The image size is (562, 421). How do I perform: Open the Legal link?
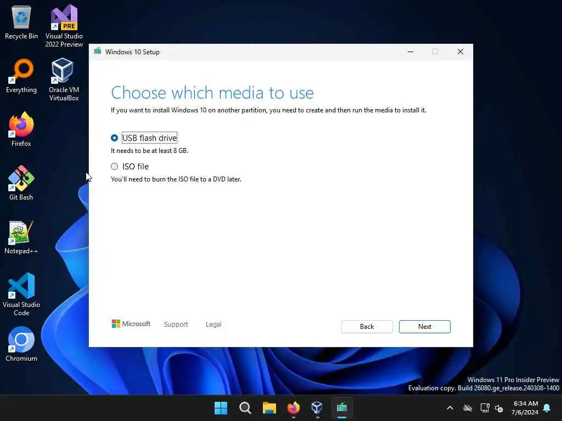[x=213, y=324]
